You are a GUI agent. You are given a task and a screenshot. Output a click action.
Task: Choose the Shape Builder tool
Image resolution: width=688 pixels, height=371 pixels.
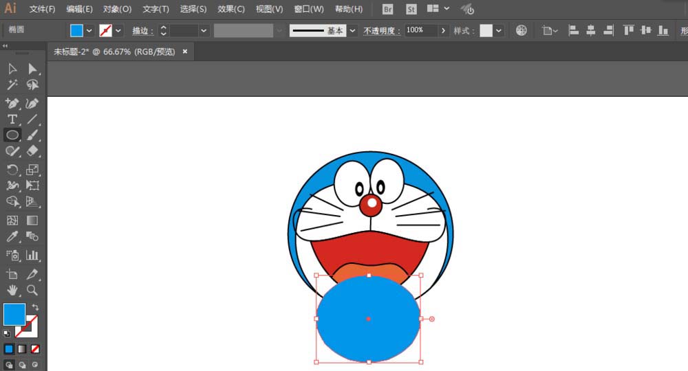click(12, 201)
